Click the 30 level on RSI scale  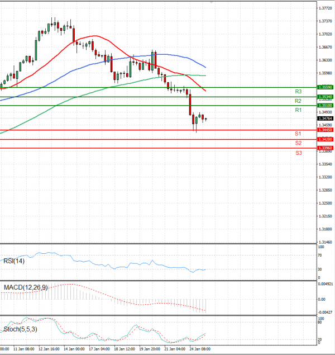319,269
